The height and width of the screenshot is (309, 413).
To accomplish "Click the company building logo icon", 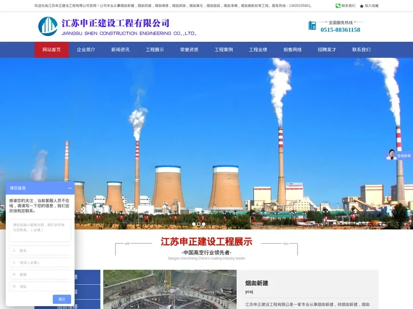I will click(48, 26).
